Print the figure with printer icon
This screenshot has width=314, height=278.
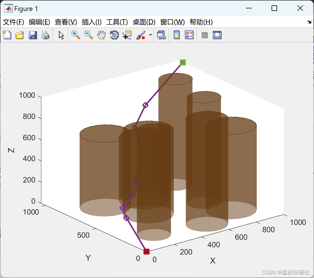coord(46,35)
